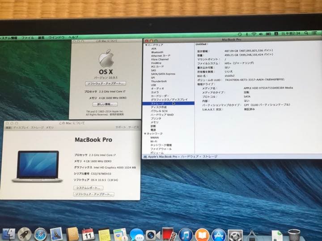Open App Store icon in Dock
322x241 pixels.
pyautogui.click(x=219, y=235)
